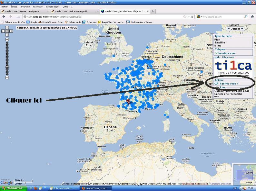This screenshot has width=256, height=191.
Task: Open the Conditions d'utilisation link
Action: (x=221, y=184)
